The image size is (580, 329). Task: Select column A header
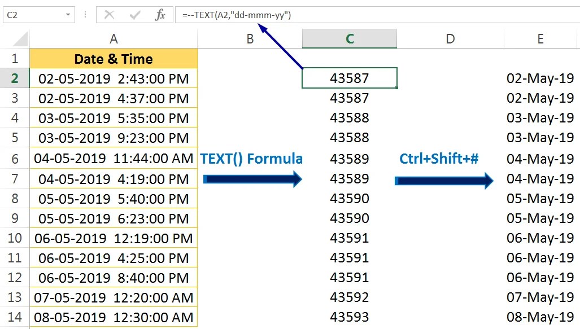pyautogui.click(x=113, y=38)
